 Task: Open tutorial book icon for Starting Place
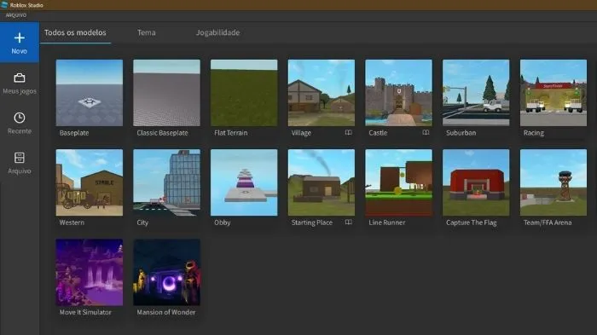(x=348, y=222)
